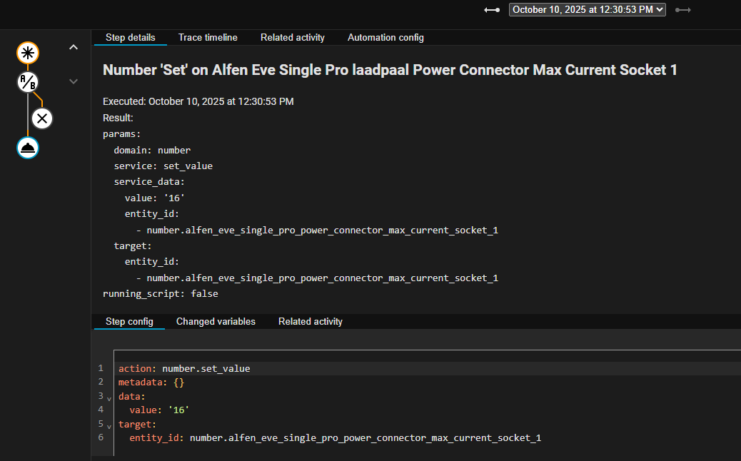Screen dimensions: 741x461
Task: Select the A/B choose node
Action: point(28,83)
